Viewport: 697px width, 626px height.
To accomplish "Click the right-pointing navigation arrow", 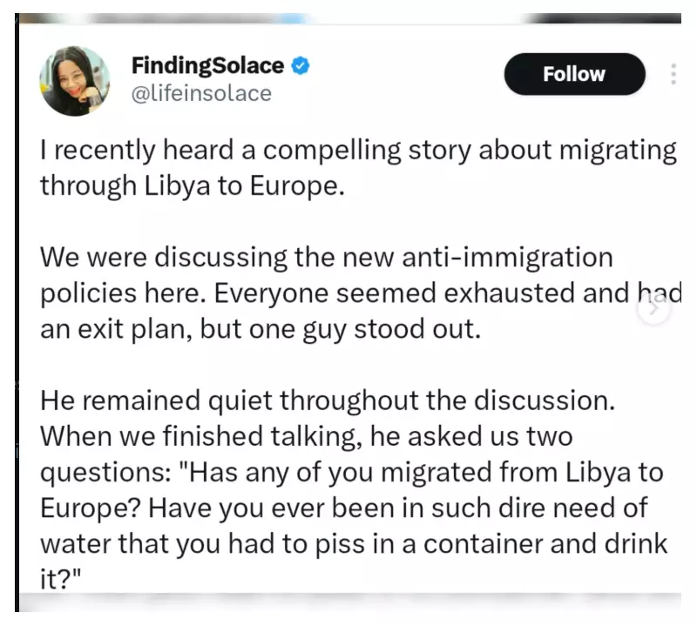I will (x=654, y=309).
